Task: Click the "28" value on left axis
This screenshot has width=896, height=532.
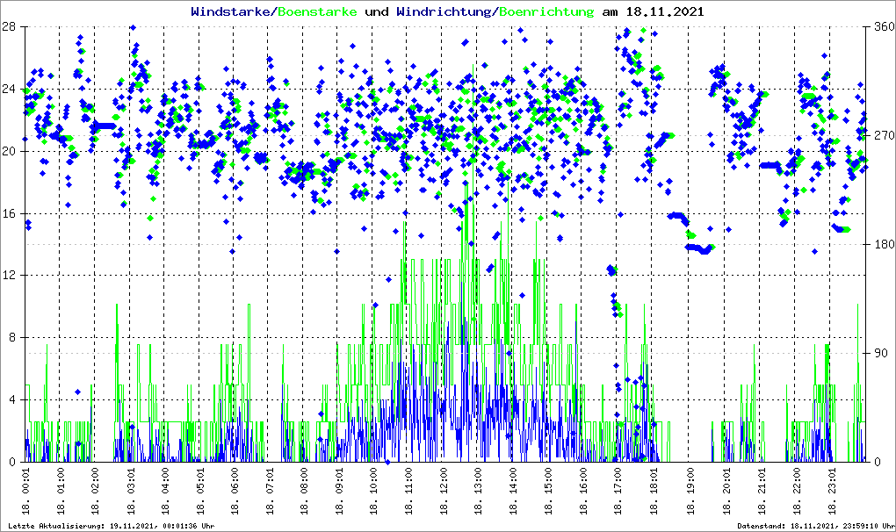Action: pyautogui.click(x=8, y=27)
